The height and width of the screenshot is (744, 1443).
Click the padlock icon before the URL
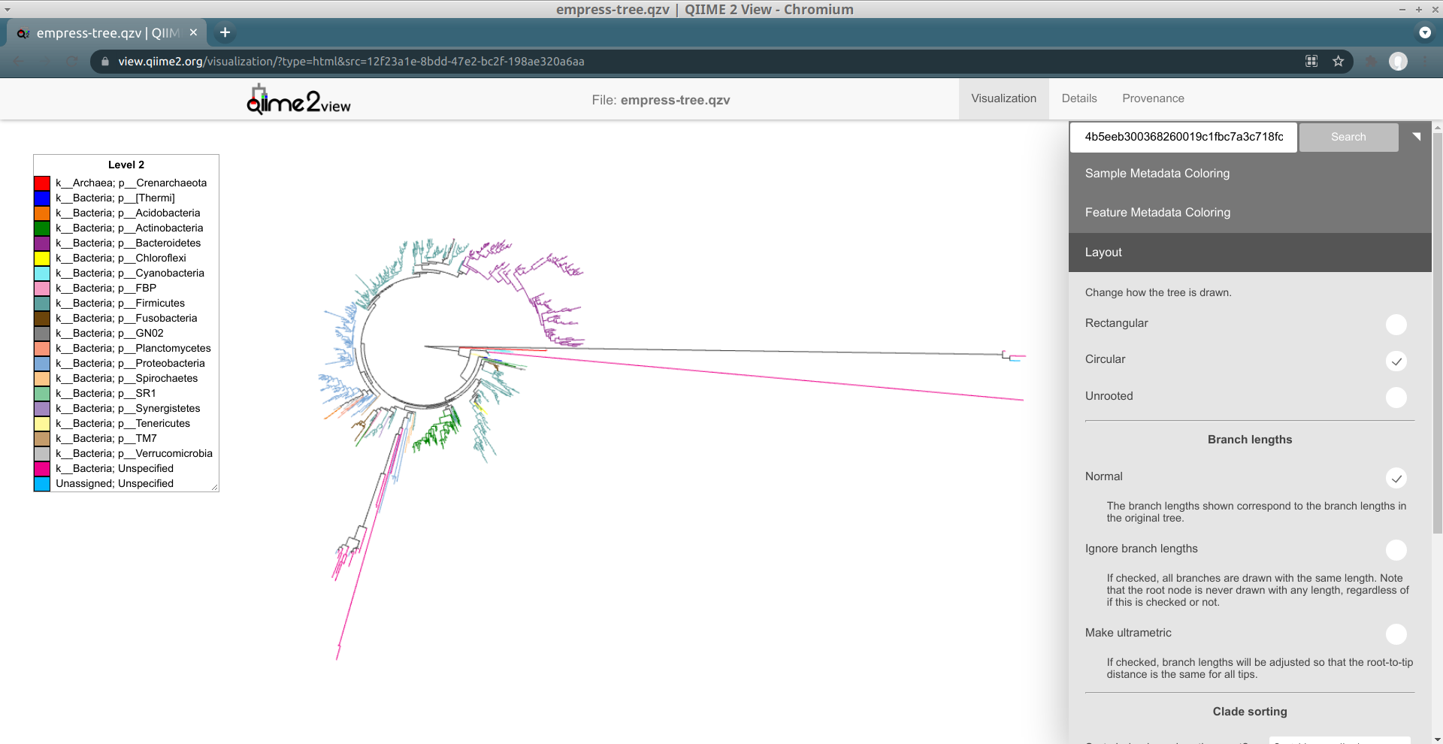[x=104, y=62]
